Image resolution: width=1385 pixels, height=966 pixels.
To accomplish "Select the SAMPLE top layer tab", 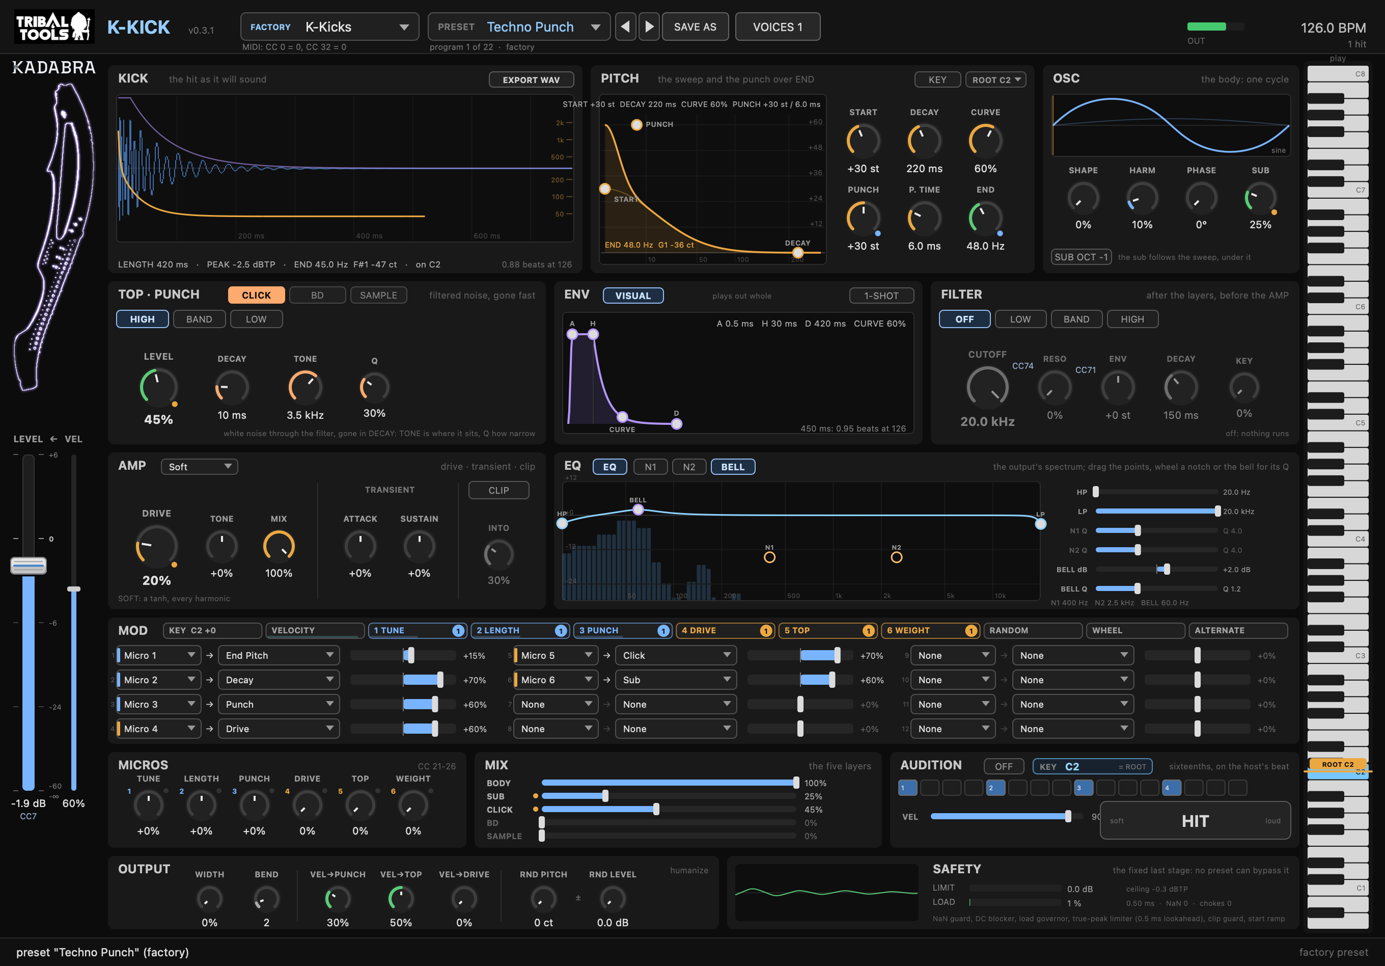I will [378, 295].
